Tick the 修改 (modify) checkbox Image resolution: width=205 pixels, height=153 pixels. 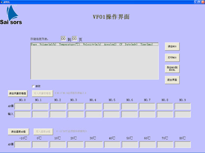(33, 86)
